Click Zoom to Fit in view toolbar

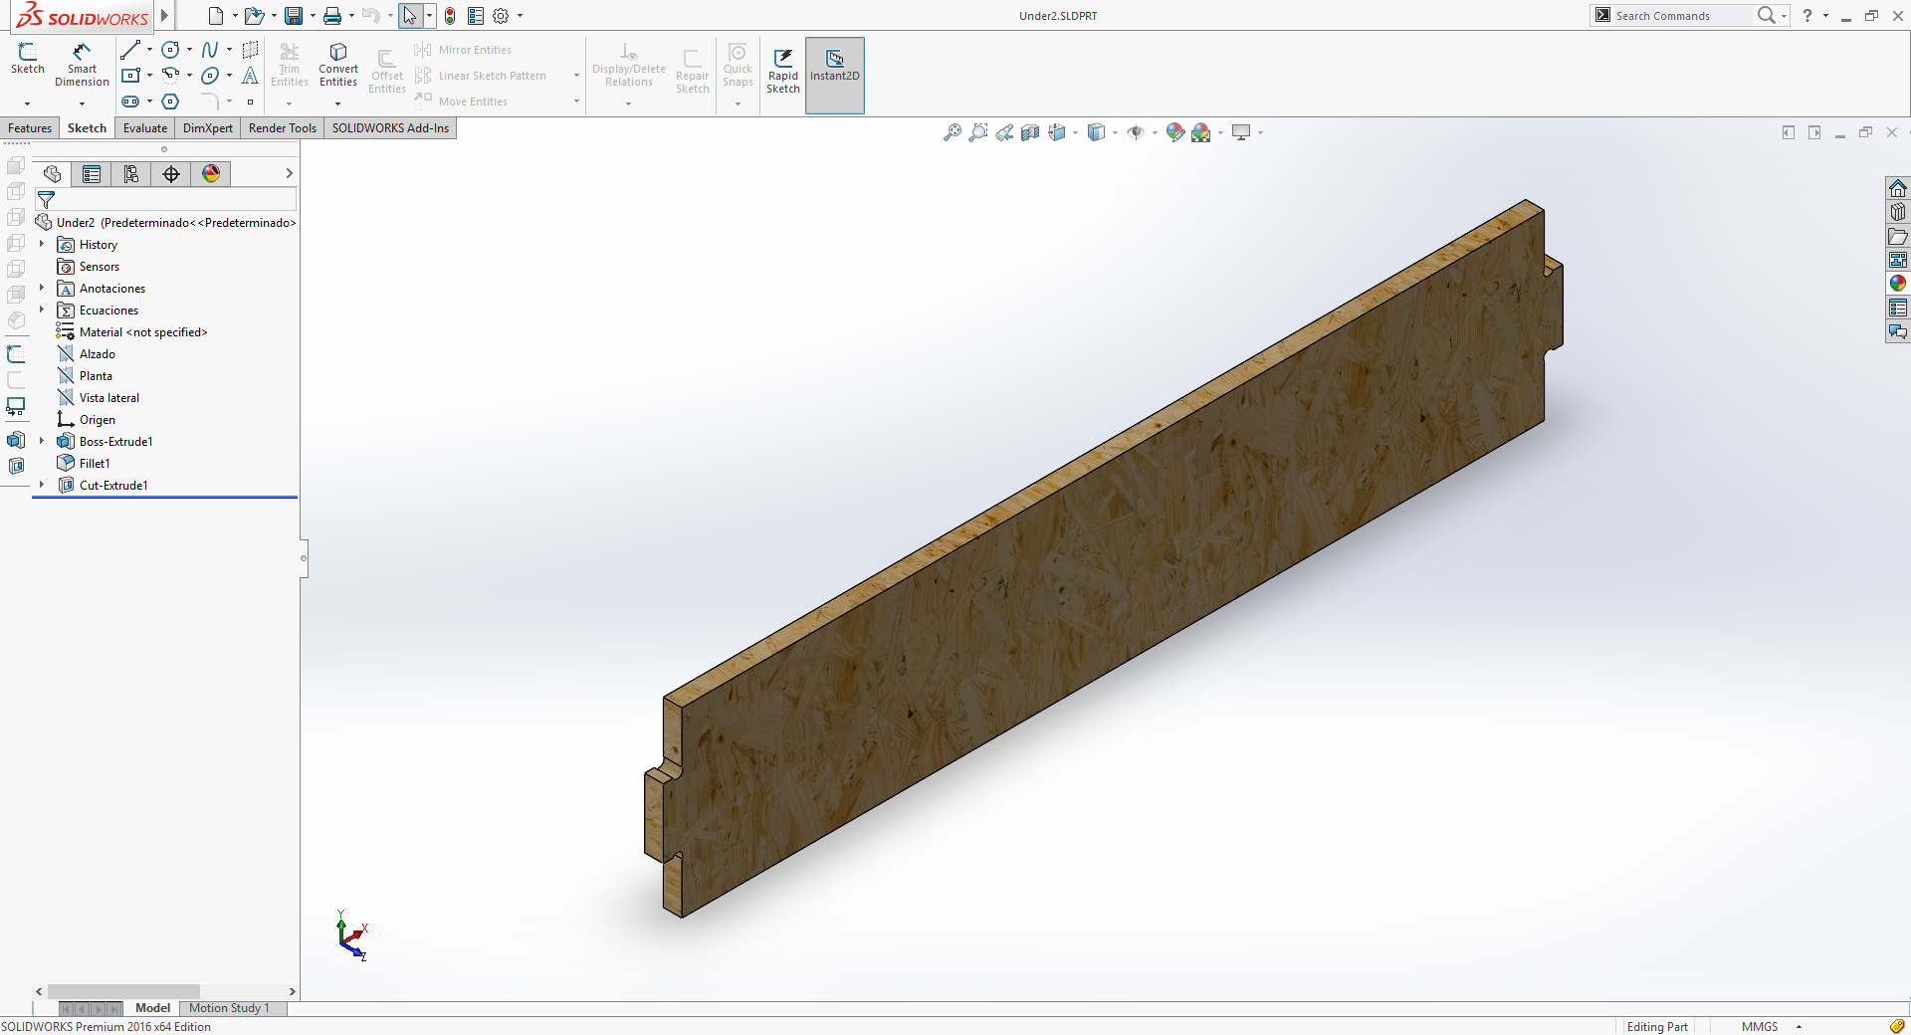953,132
